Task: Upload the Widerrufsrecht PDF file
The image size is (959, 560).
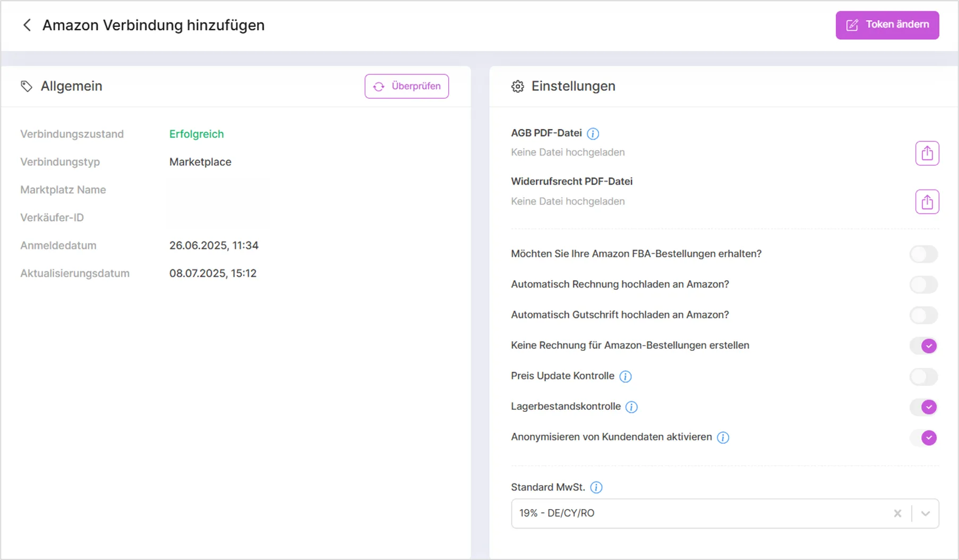Action: (927, 202)
